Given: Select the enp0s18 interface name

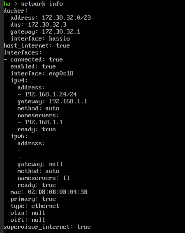Looking at the screenshot, I should 61,74.
